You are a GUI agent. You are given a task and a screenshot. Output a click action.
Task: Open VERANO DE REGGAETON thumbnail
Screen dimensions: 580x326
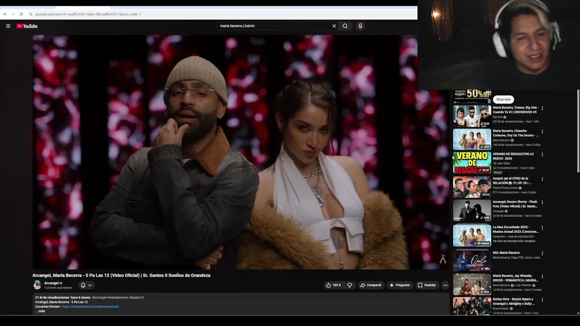472,163
